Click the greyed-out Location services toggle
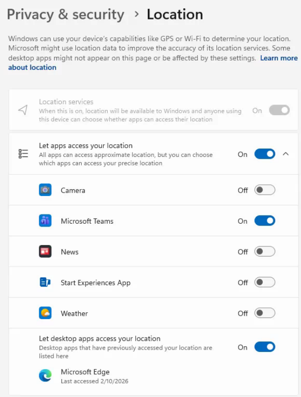This screenshot has width=301, height=397. (279, 110)
